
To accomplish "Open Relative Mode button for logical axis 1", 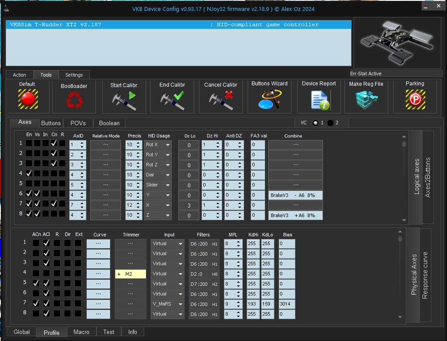I will pyautogui.click(x=106, y=145).
